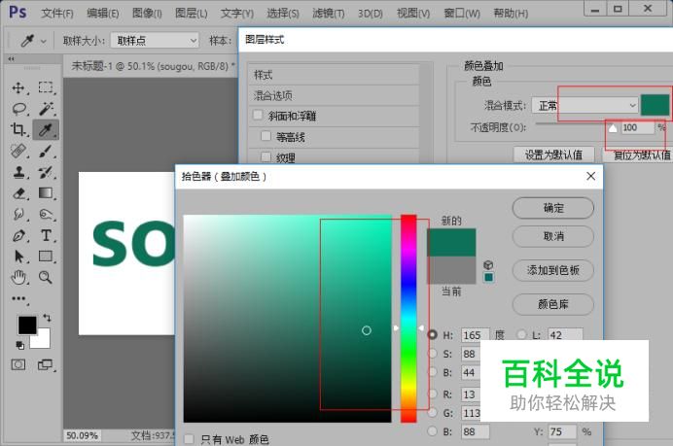Select the Magic Wand tool
This screenshot has height=446, width=673.
pyautogui.click(x=46, y=109)
